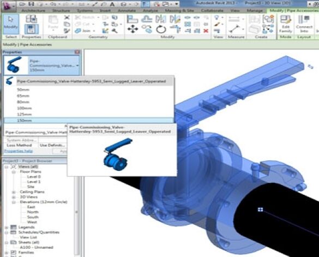Open the quick access toolbar customize dropdown
Screen dimensions: 319x257
(177, 4)
